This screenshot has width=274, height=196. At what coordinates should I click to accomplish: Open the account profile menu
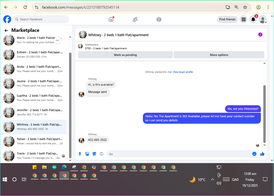(263, 19)
